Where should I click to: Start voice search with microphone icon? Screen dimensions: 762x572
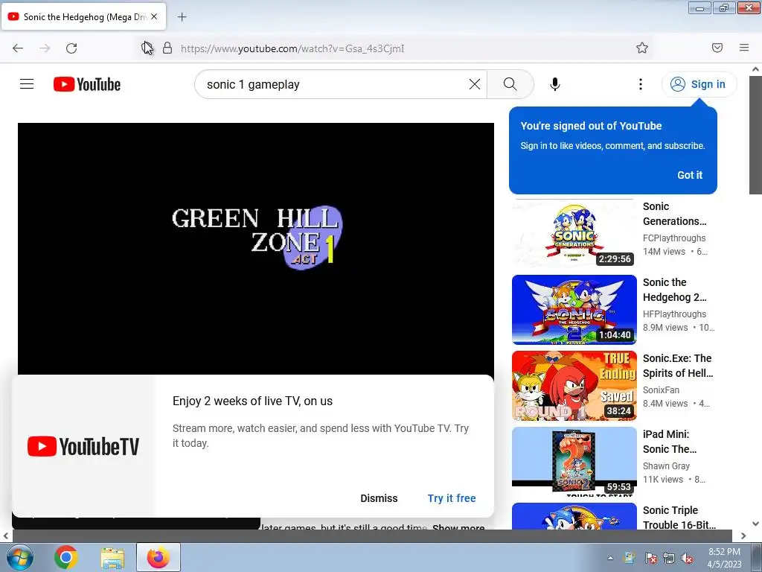(554, 84)
